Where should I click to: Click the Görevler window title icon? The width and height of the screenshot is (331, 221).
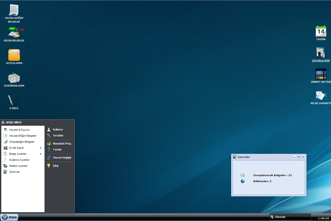tap(235, 157)
